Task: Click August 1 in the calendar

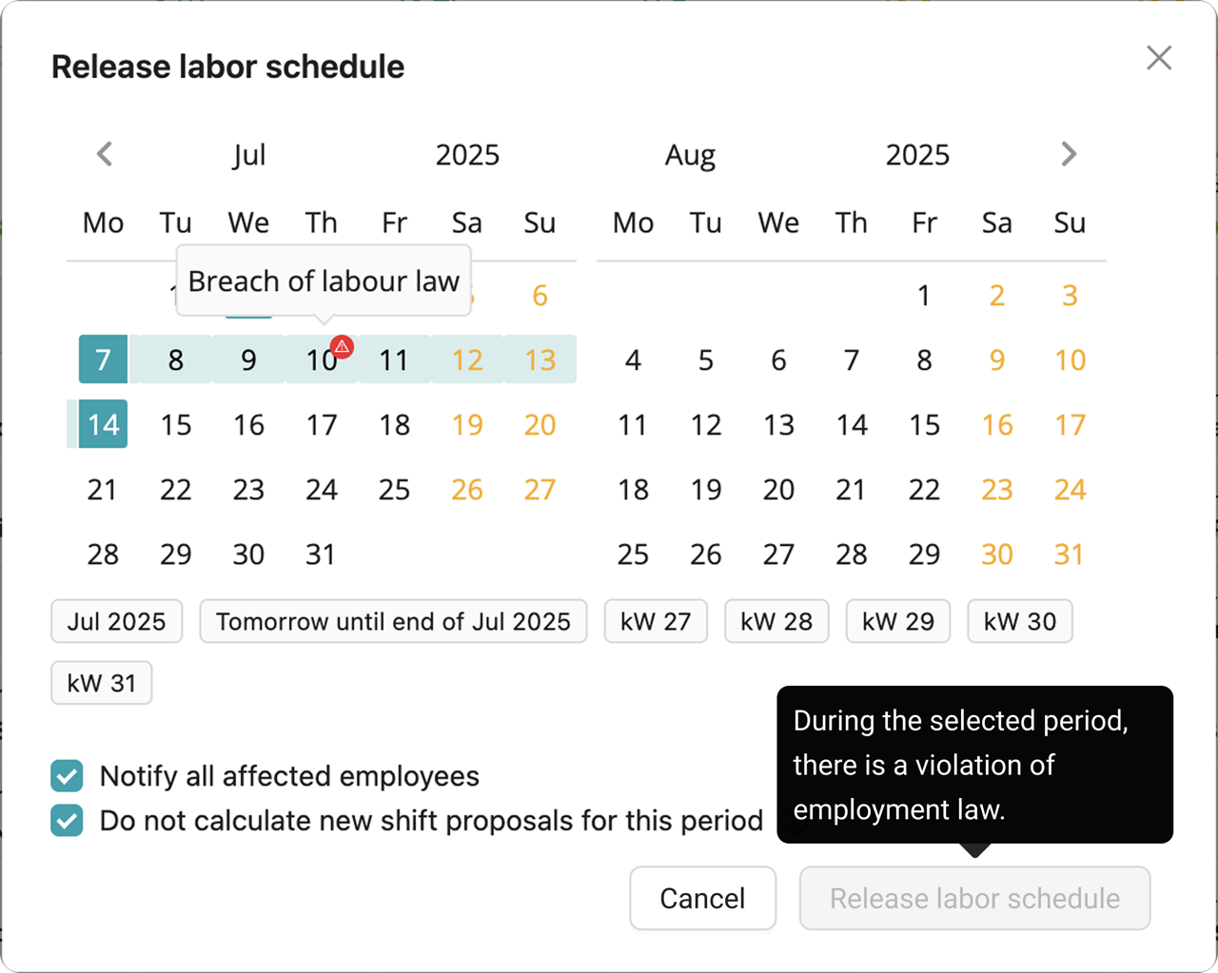Action: point(923,295)
